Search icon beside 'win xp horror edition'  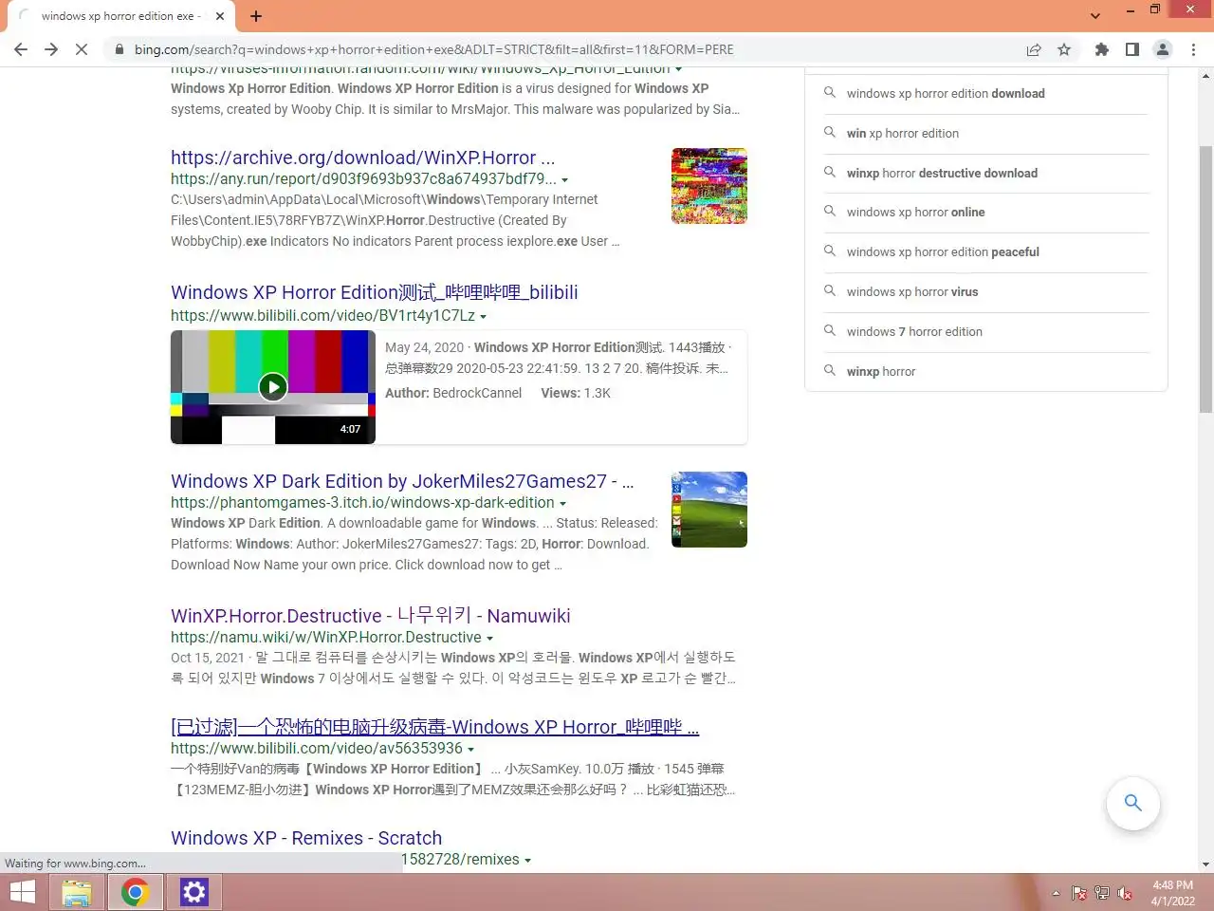point(830,133)
